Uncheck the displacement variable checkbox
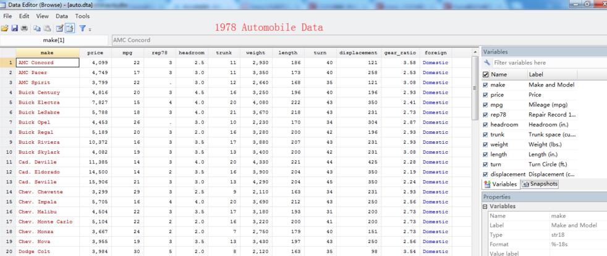 [x=485, y=175]
